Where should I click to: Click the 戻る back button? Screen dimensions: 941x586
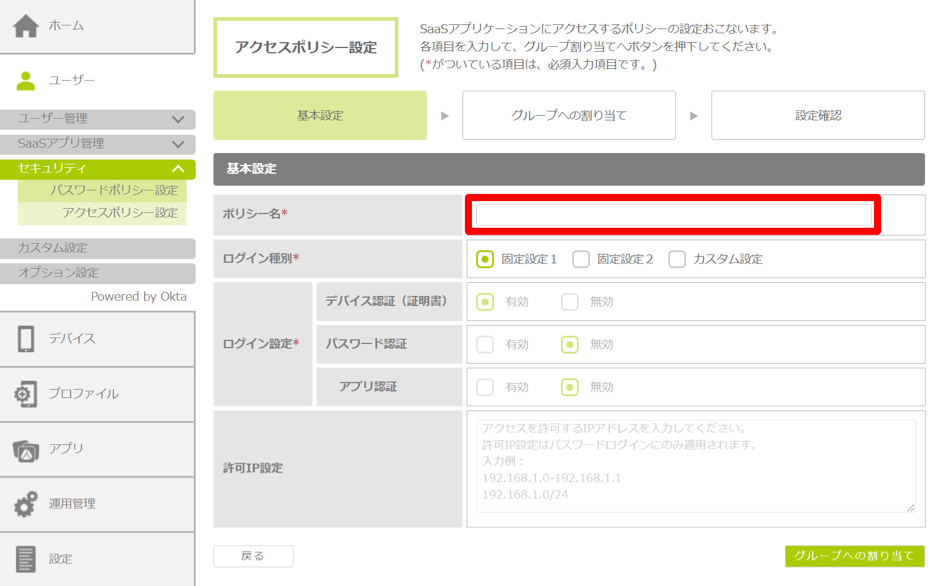click(x=253, y=556)
